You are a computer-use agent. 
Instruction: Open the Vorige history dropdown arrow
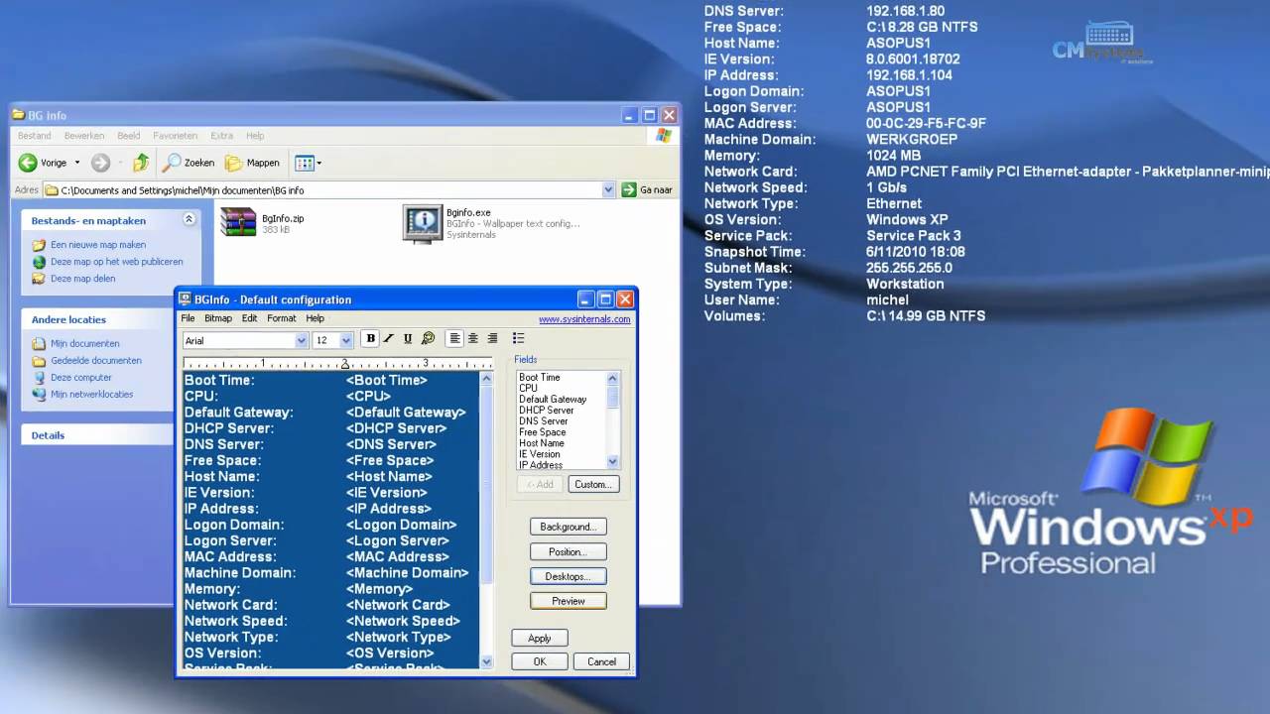[x=77, y=163]
